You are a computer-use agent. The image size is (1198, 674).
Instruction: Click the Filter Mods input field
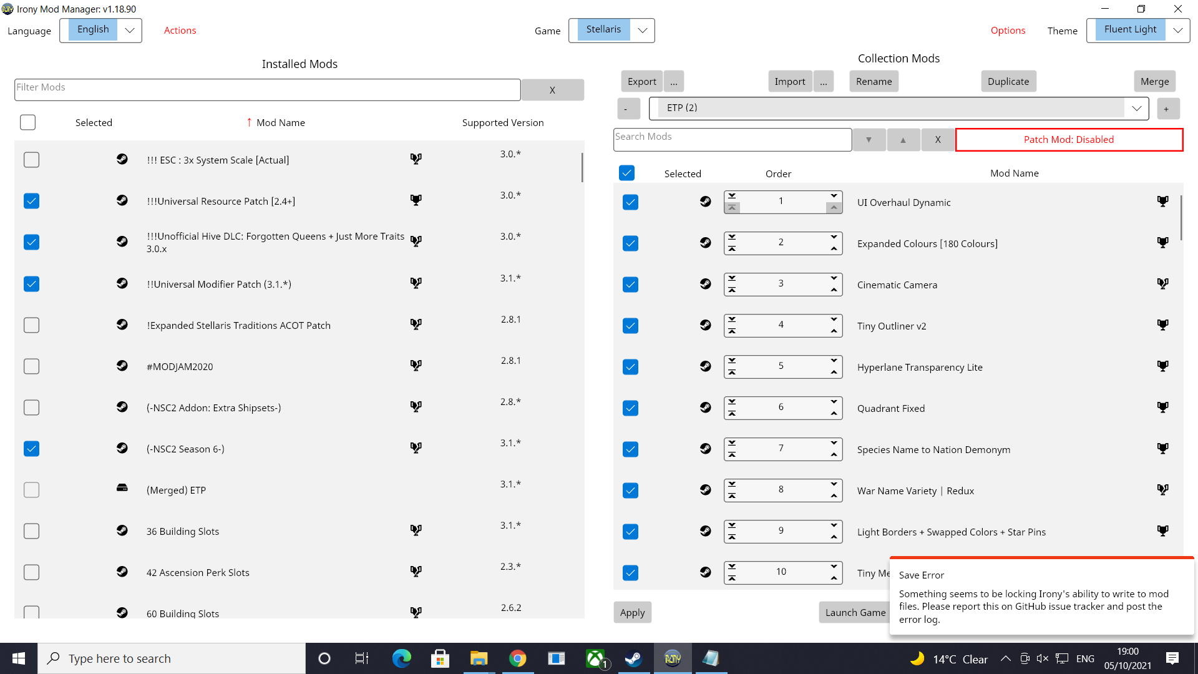267,89
